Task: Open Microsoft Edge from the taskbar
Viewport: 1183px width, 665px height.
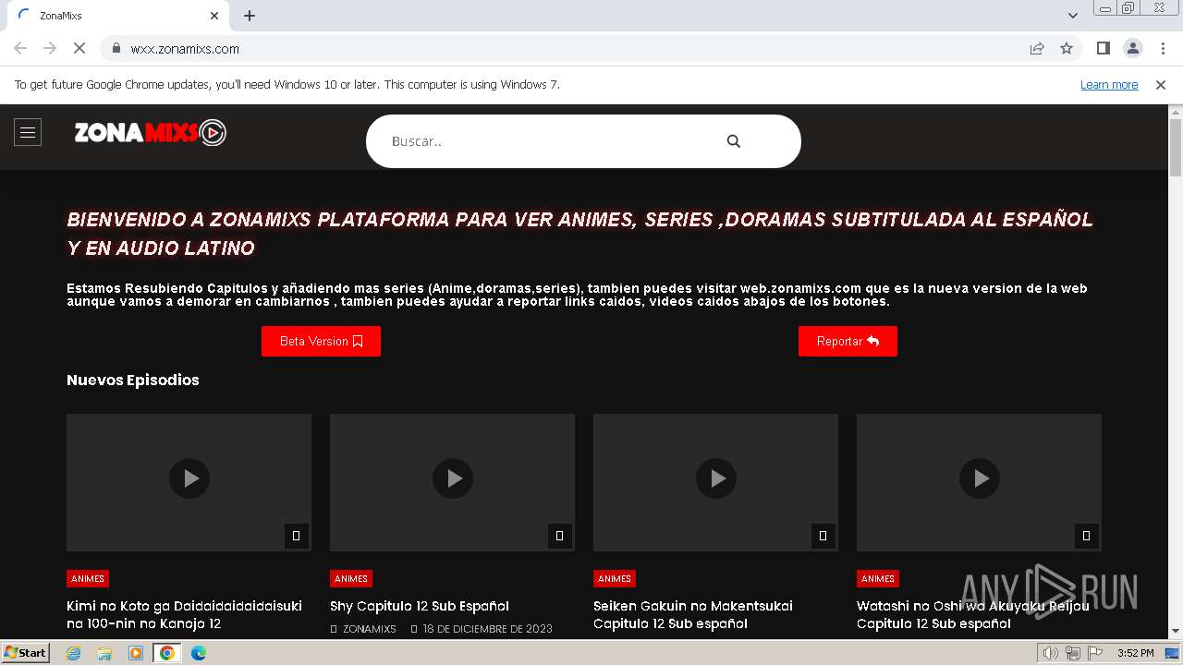Action: (198, 653)
